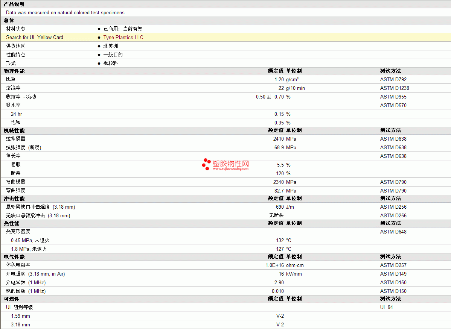Click the 'Data was measured on natural colored test specimens.' note
The width and height of the screenshot is (451, 329).
click(x=66, y=13)
